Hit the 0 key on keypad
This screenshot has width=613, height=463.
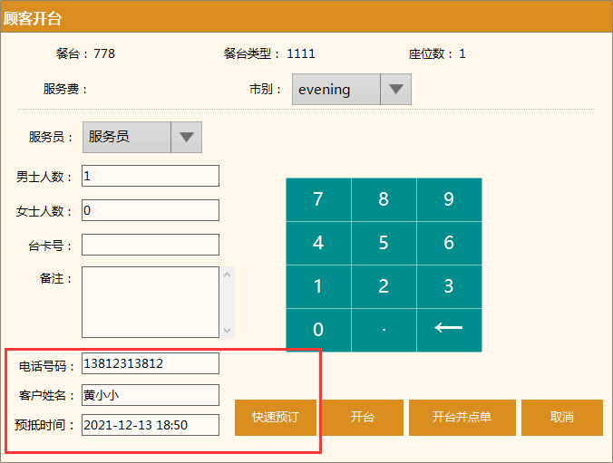point(318,330)
